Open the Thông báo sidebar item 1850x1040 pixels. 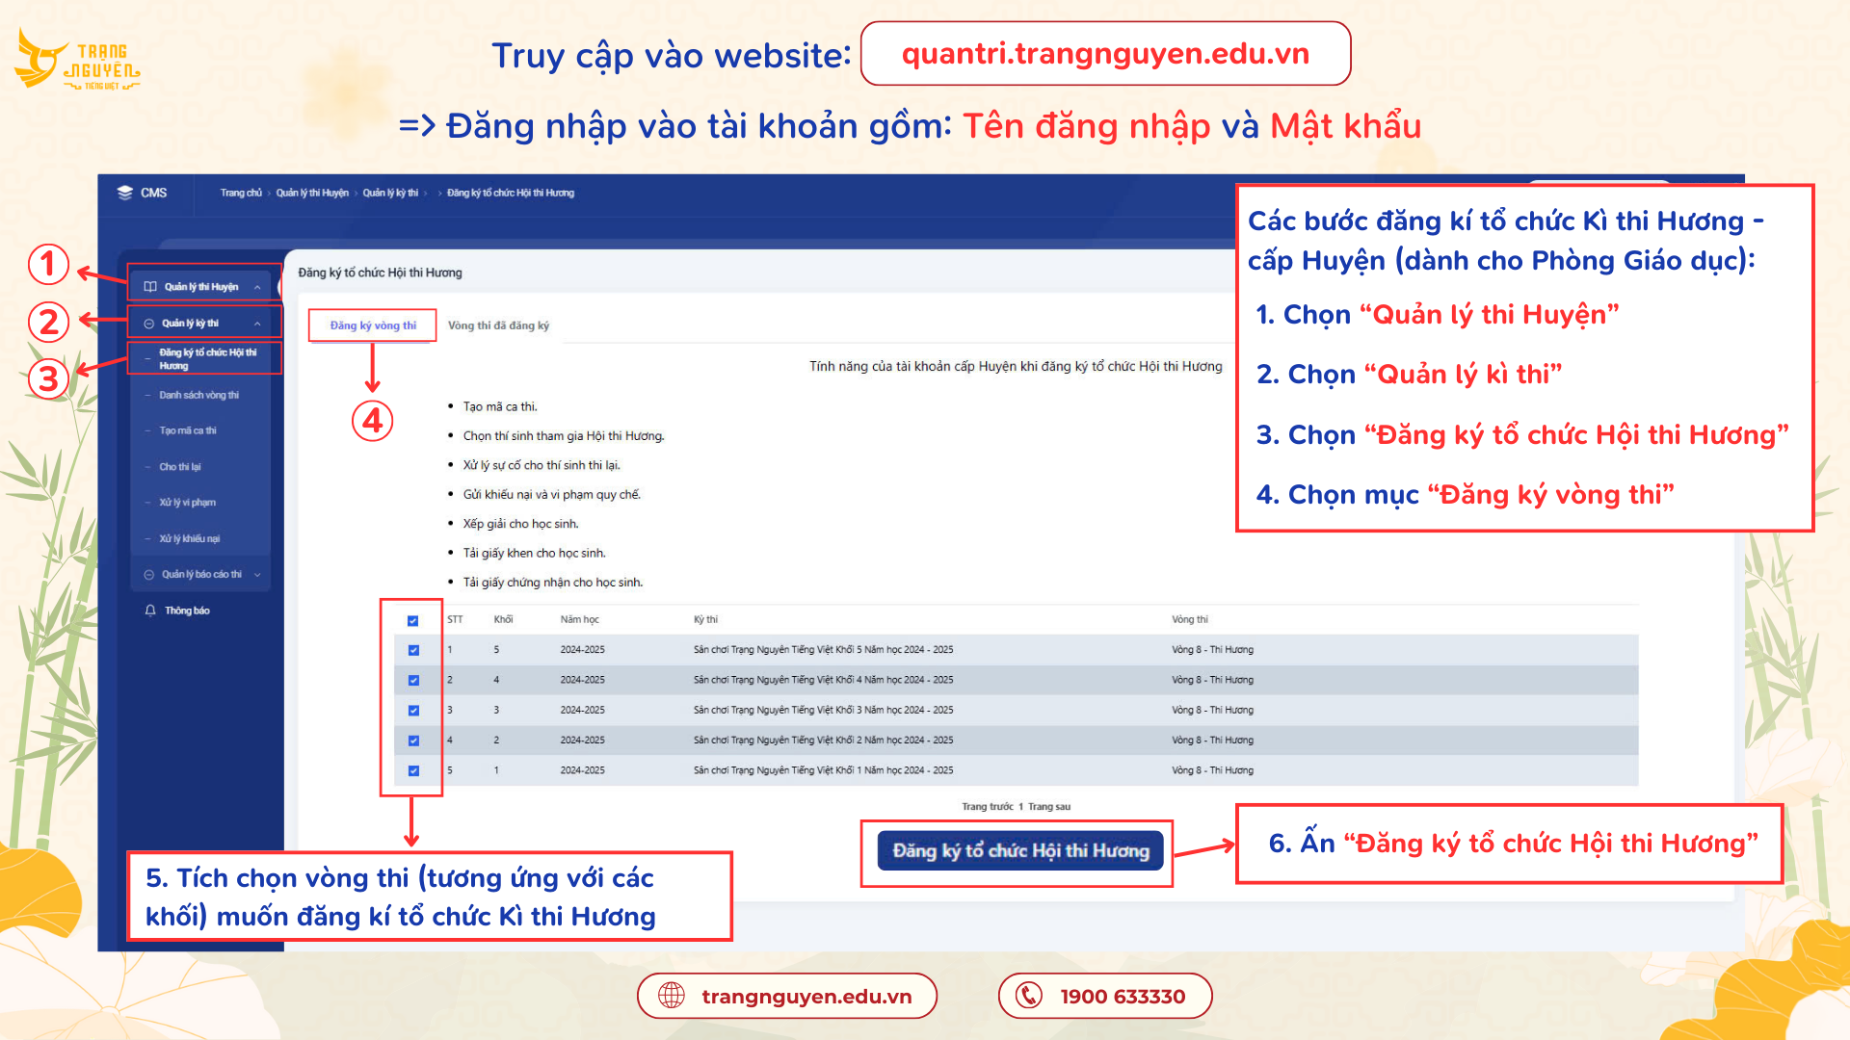pos(187,611)
